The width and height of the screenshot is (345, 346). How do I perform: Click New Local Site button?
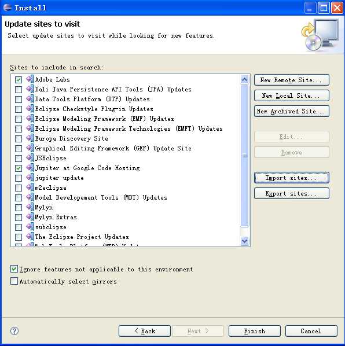point(292,95)
